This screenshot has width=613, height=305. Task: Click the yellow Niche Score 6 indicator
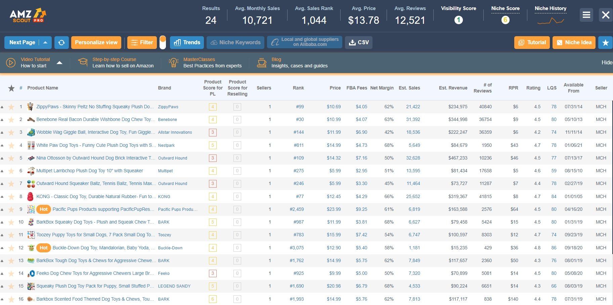click(x=505, y=20)
